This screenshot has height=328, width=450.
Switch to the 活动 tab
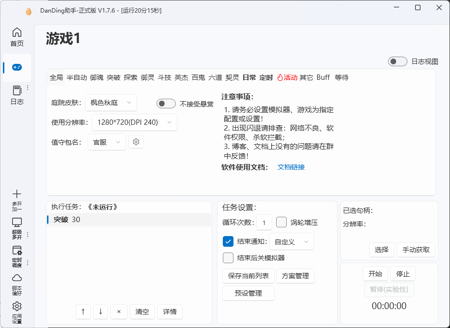(287, 77)
